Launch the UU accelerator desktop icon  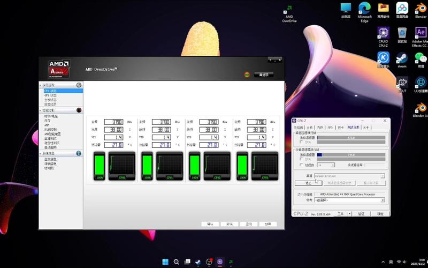tap(421, 85)
